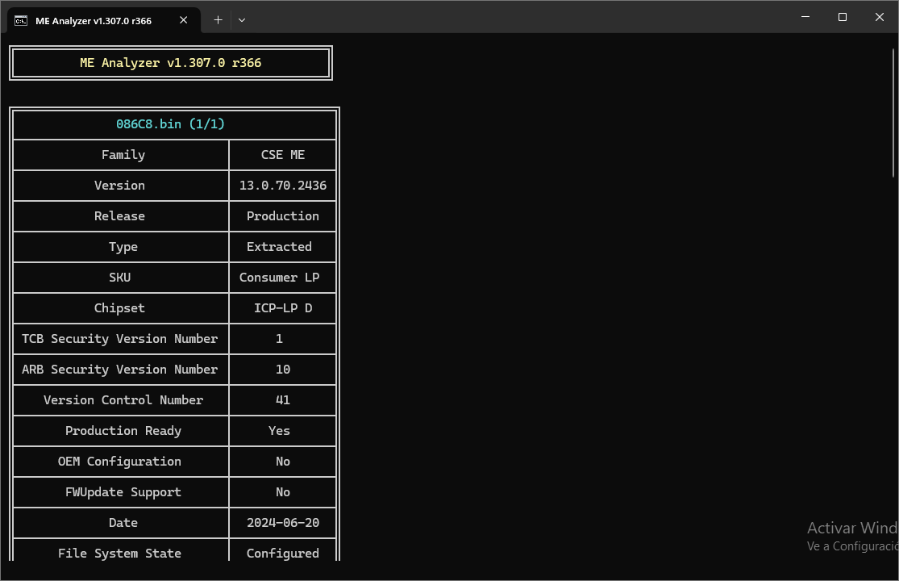
Task: Click the TCB value 1
Action: click(x=279, y=339)
